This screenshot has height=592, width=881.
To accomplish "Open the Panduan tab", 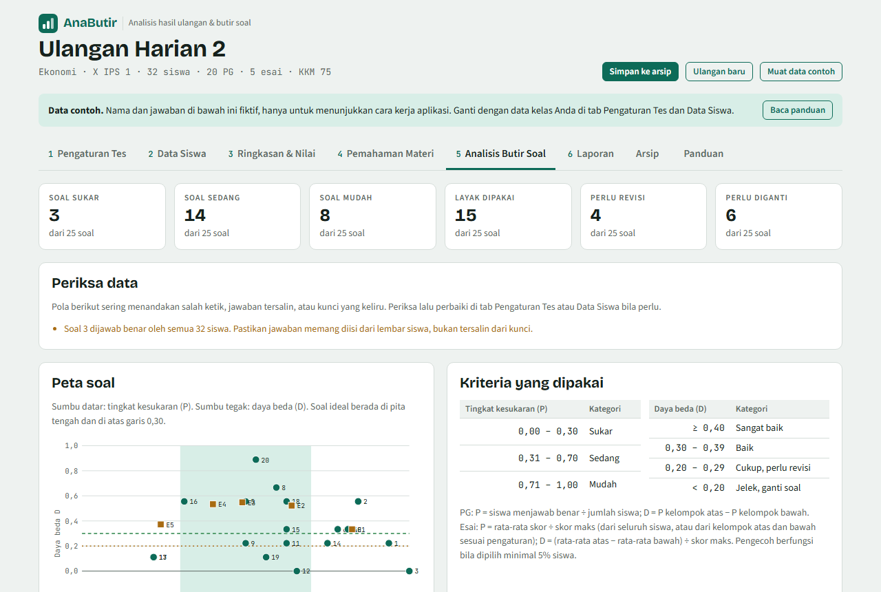I will point(703,154).
